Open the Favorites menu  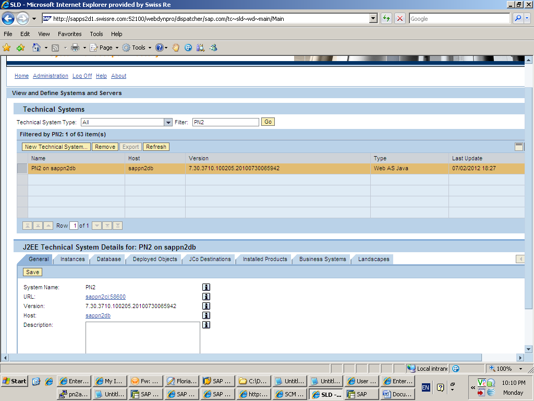coord(70,34)
